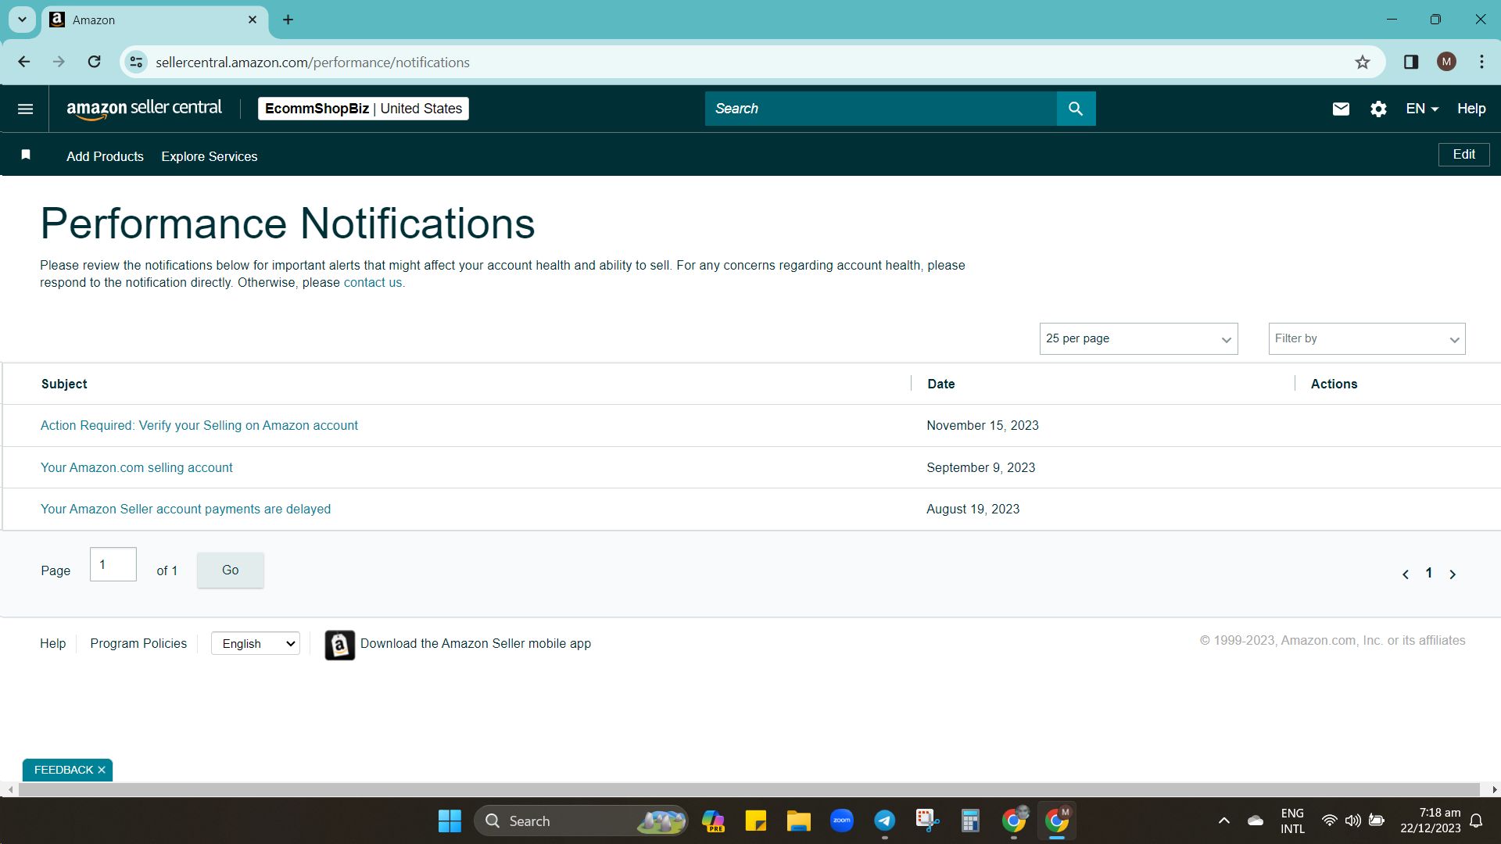
Task: Click the FEEDBACK button
Action: [x=63, y=770]
